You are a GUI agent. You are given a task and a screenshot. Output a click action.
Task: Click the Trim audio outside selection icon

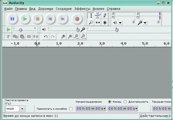click(x=29, y=37)
